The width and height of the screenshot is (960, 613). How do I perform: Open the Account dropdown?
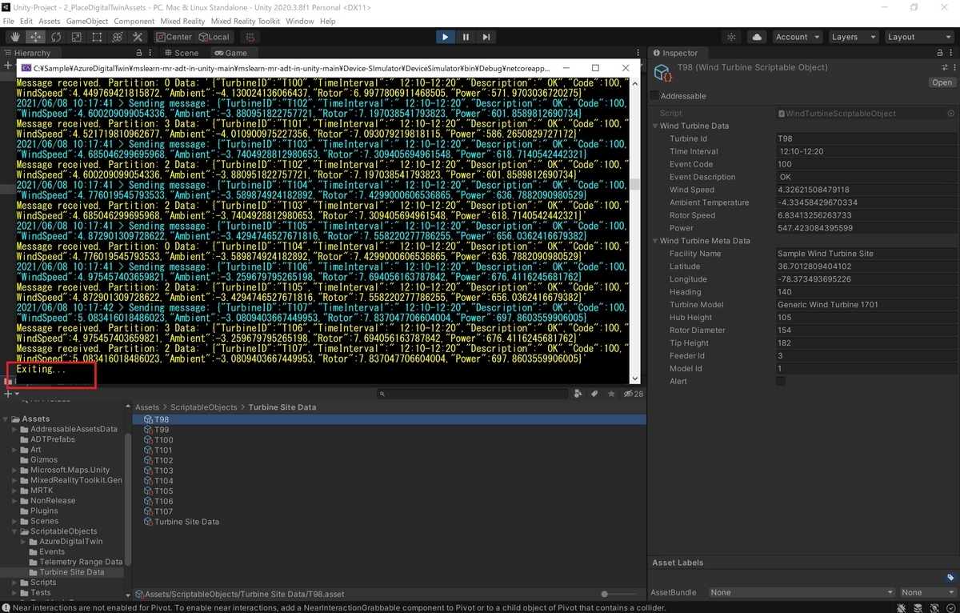point(798,37)
